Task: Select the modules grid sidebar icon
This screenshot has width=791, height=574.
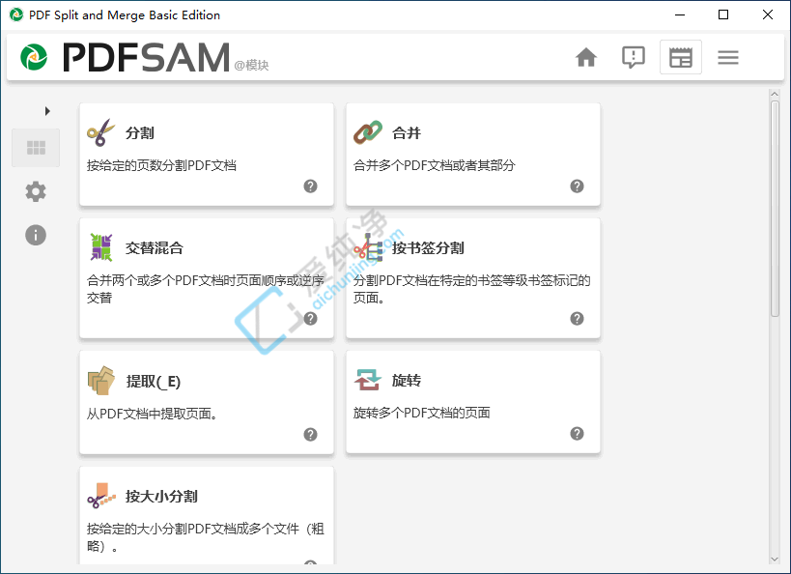Action: pos(36,148)
